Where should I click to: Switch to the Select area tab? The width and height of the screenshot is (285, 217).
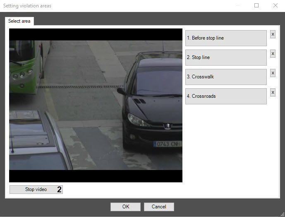(x=19, y=21)
